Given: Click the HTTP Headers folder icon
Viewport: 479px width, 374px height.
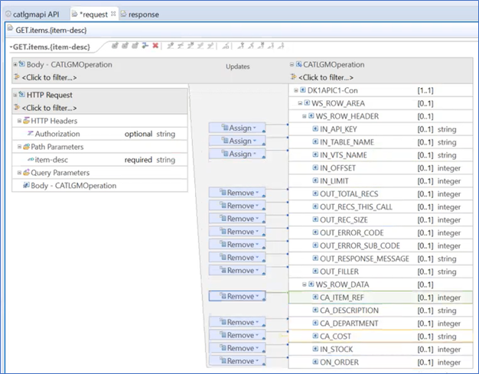Looking at the screenshot, I should [x=26, y=121].
